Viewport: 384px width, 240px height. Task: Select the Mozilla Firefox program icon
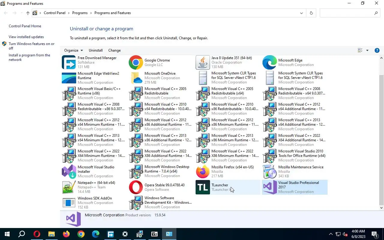202,172
